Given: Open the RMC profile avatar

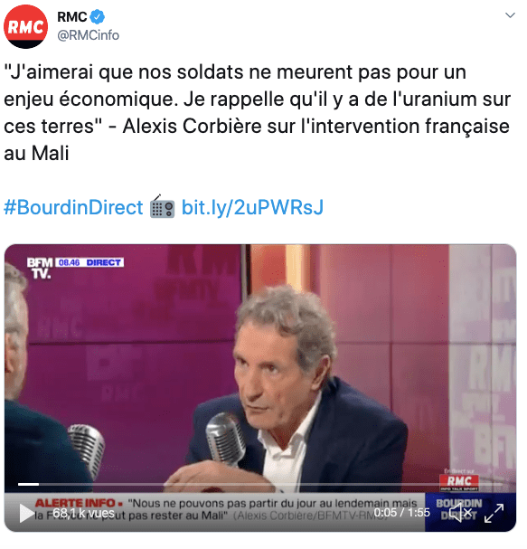Looking at the screenshot, I should 25,26.
